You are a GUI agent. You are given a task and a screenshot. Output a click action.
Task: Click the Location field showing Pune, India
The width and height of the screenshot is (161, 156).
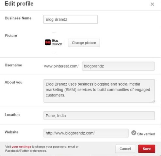99,116
